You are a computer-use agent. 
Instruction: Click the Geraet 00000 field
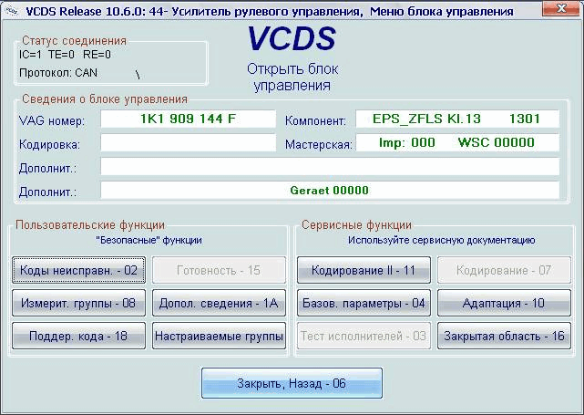coord(330,190)
